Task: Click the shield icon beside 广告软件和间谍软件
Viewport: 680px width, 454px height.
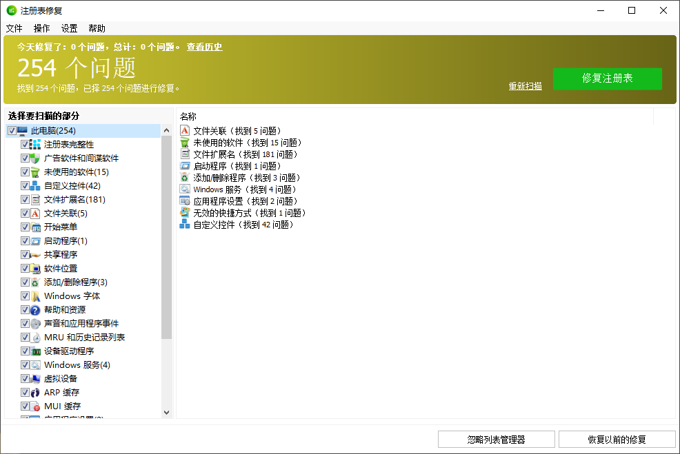Action: 34,158
